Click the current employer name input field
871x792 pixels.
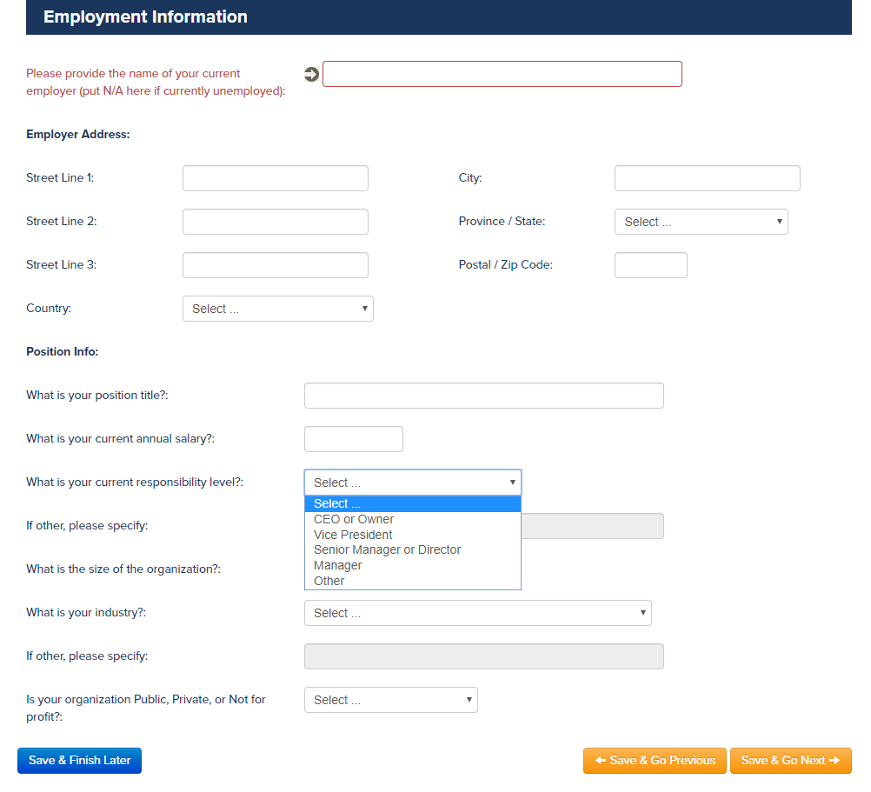tap(502, 74)
